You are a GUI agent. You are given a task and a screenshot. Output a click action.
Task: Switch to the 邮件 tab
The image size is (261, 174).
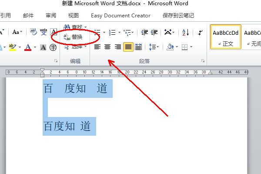pos(28,16)
